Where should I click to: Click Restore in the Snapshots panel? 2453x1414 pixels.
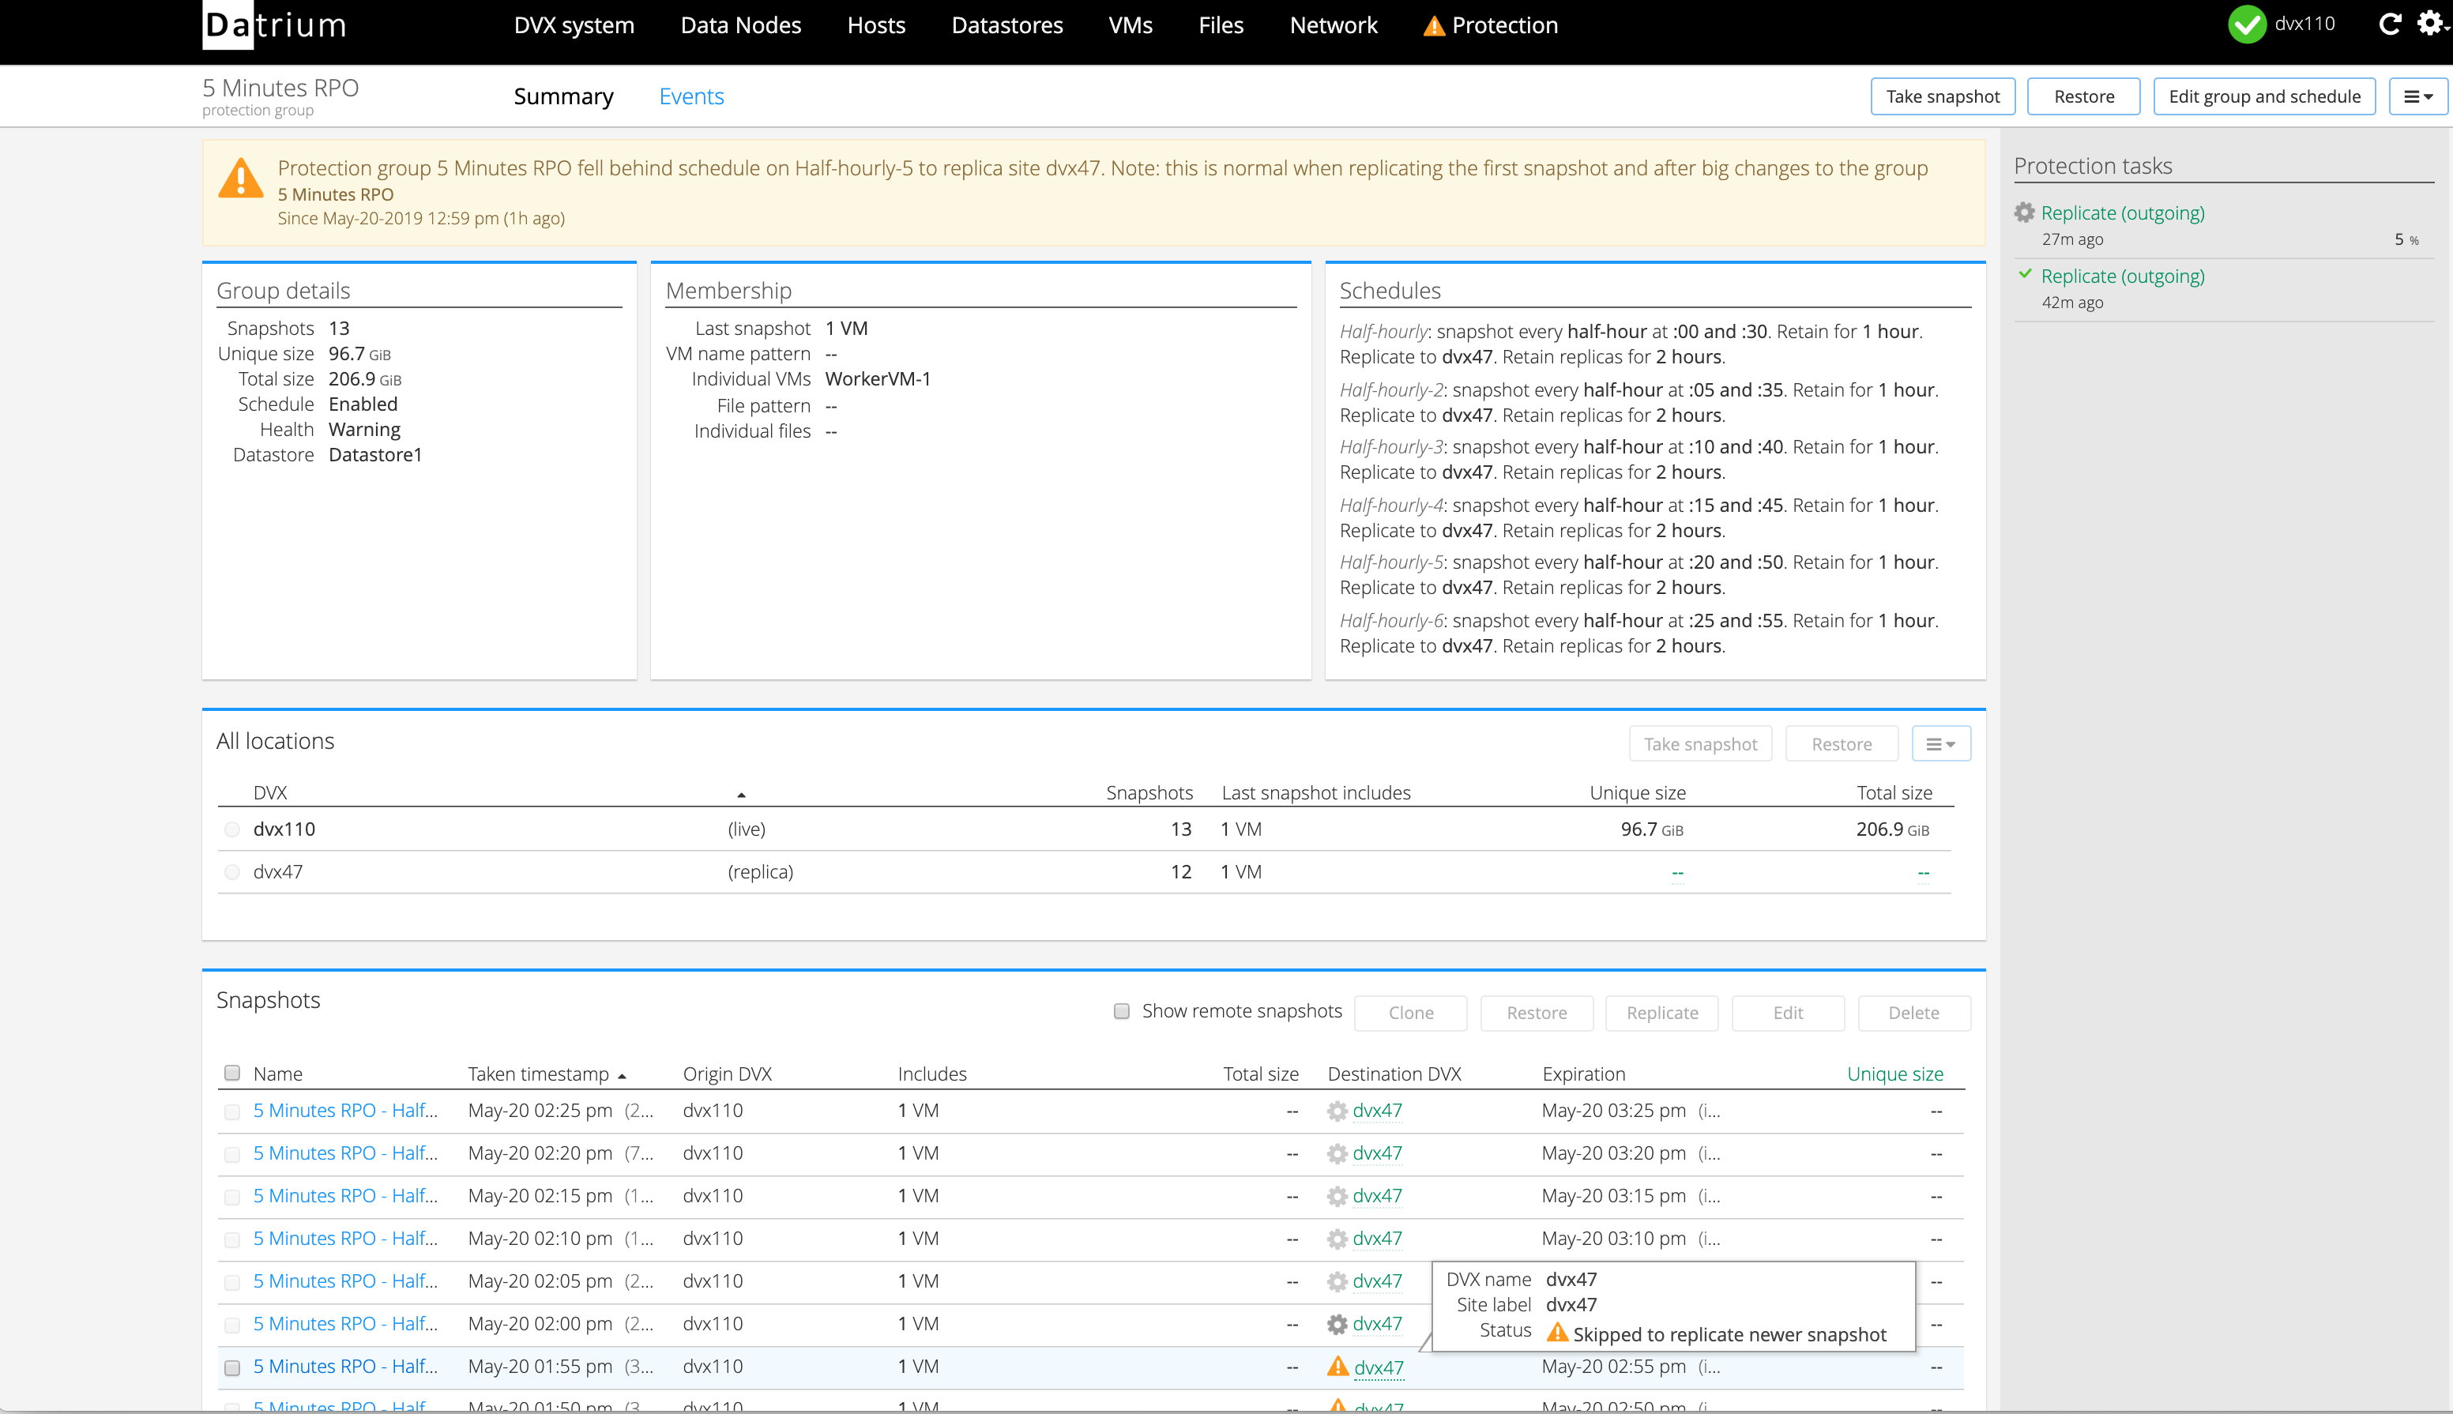(x=1537, y=1013)
